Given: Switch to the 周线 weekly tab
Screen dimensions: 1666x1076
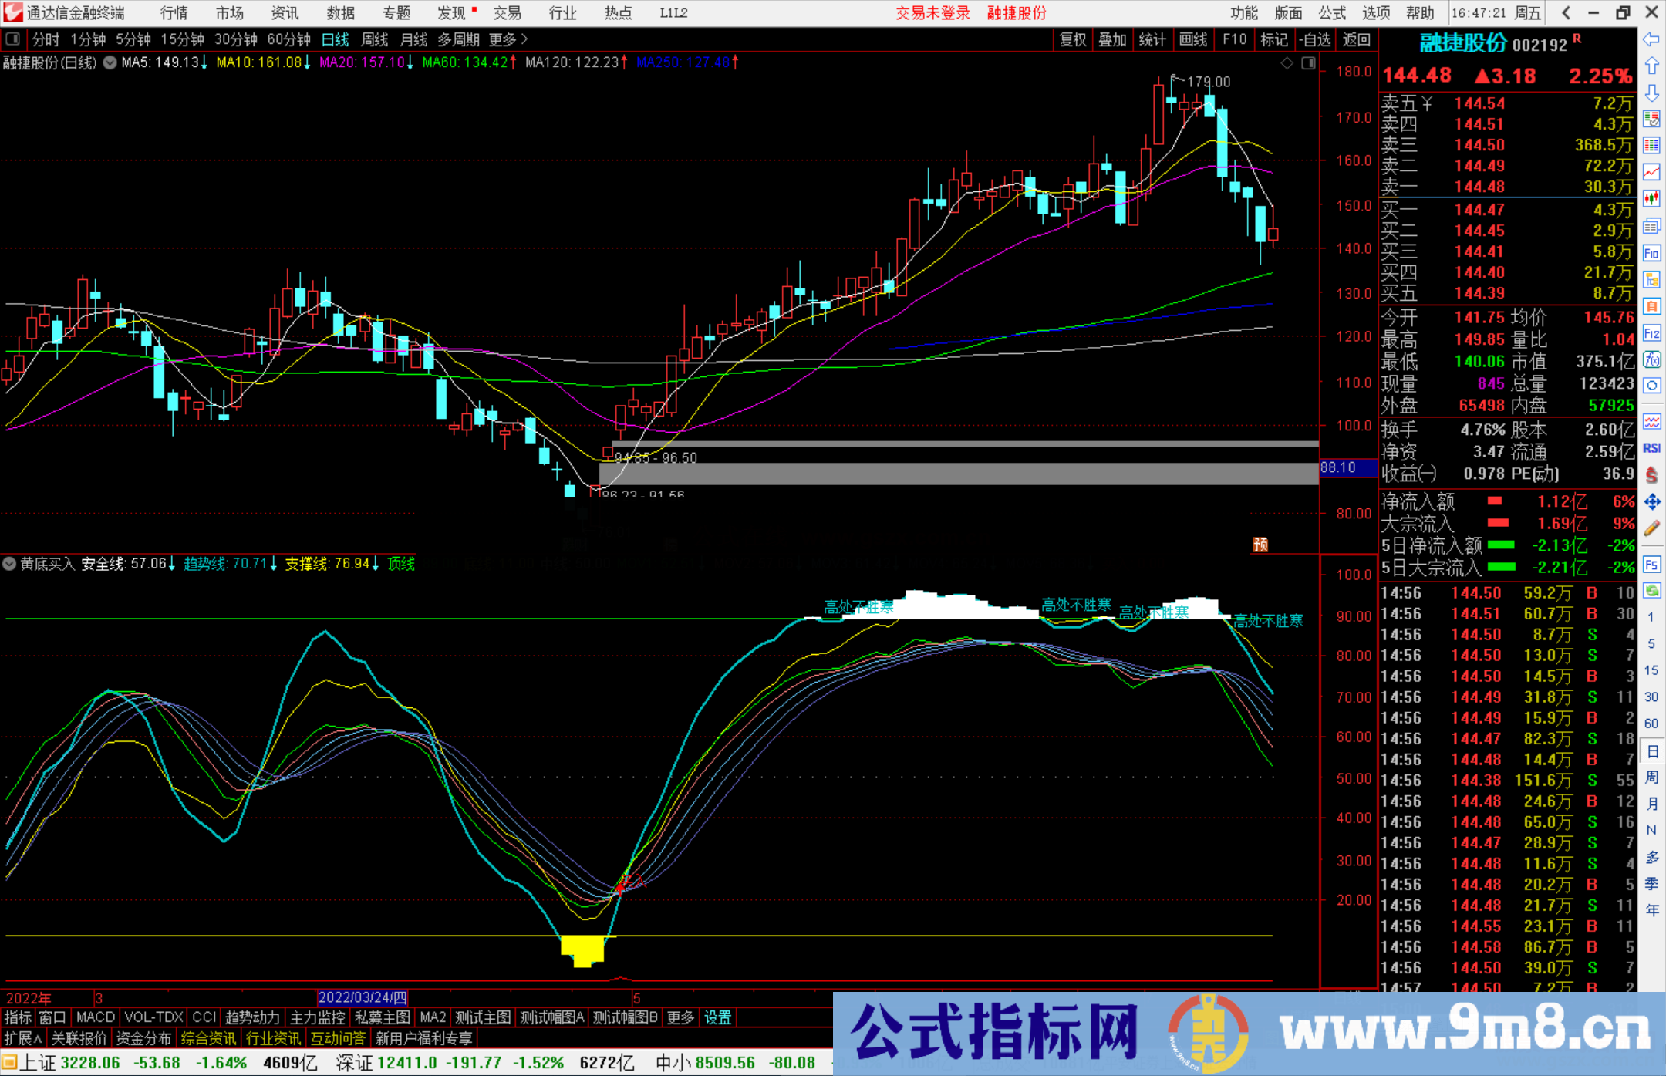Looking at the screenshot, I should [x=375, y=39].
